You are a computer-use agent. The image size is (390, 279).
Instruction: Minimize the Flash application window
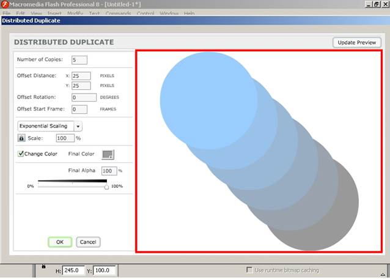(369, 4)
